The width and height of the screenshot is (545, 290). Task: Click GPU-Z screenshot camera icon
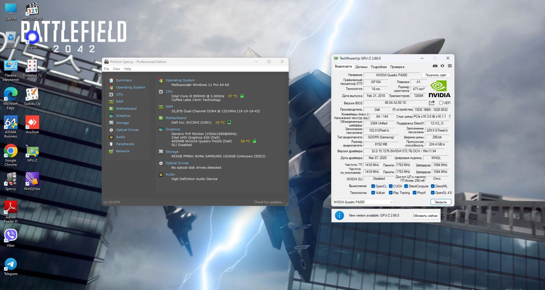pyautogui.click(x=435, y=66)
